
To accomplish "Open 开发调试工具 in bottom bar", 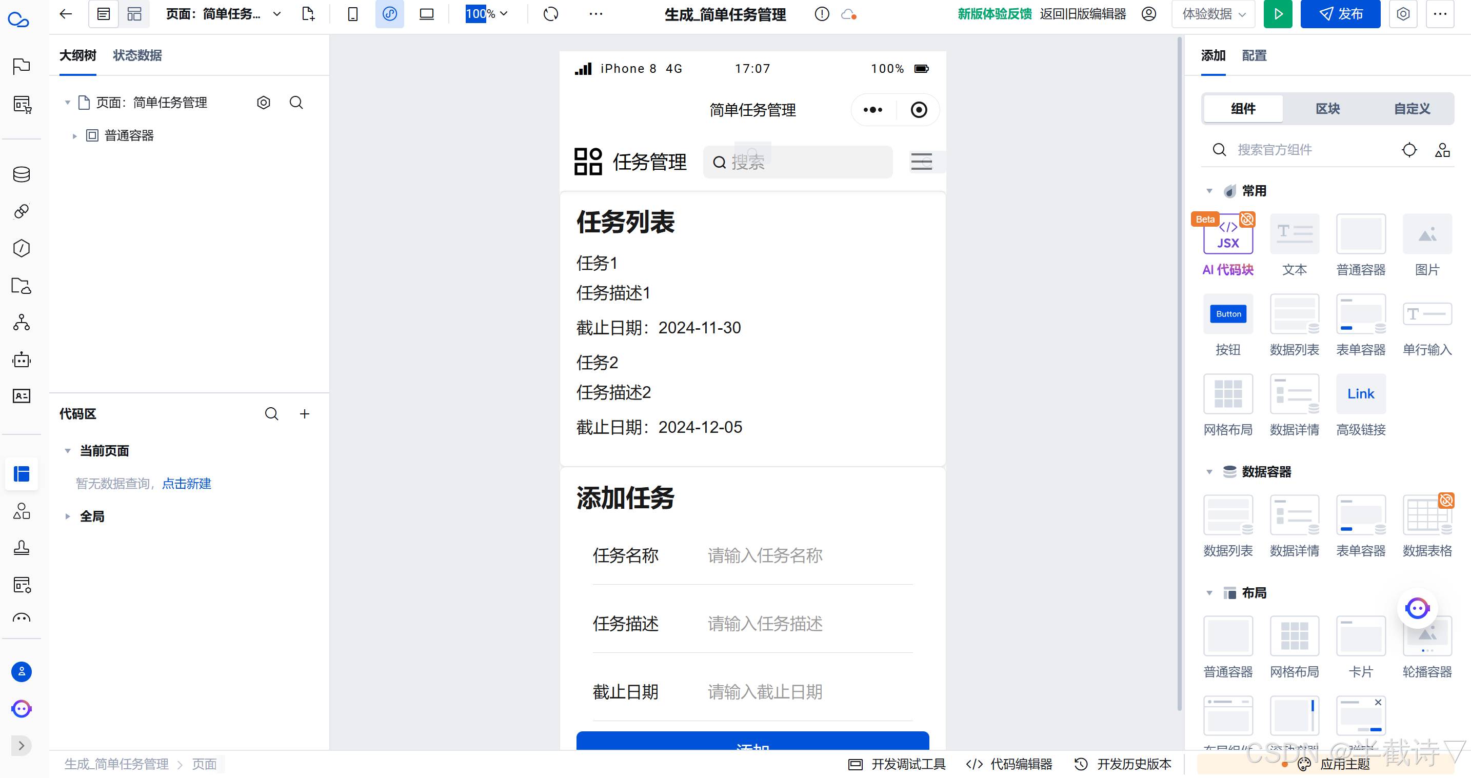I will (x=897, y=764).
